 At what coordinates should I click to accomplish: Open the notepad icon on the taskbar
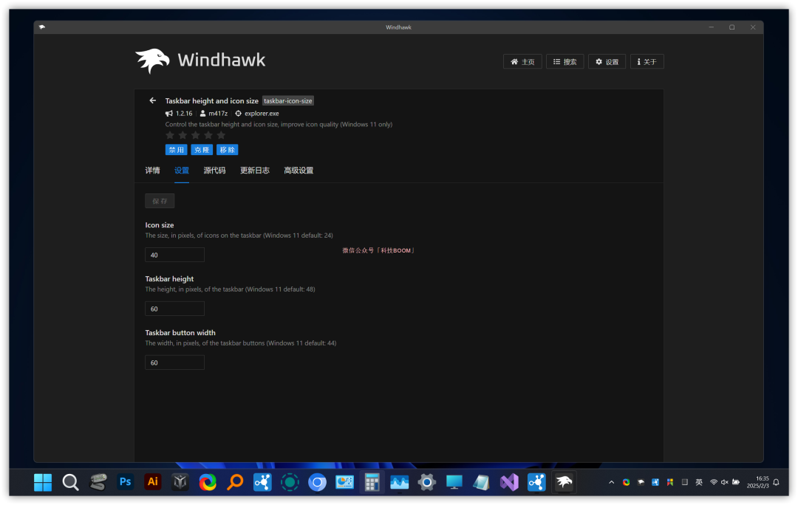point(482,481)
